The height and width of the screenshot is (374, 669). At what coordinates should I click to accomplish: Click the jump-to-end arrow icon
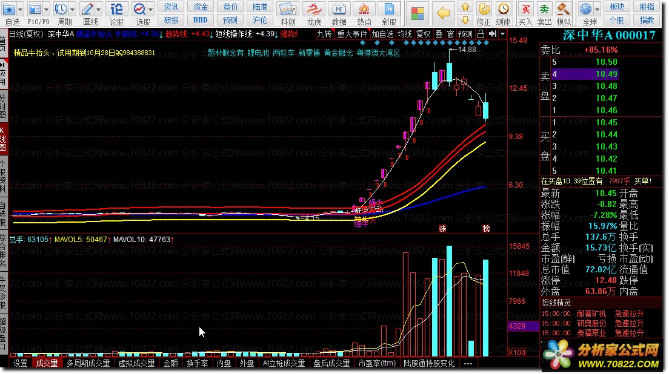493,34
